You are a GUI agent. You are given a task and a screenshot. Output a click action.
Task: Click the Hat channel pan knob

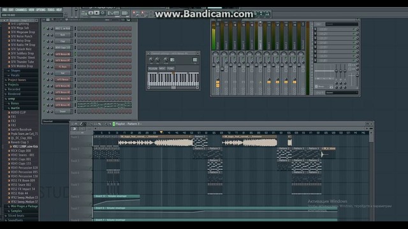coord(48,73)
